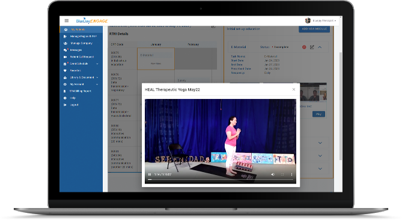
Task: Click View More in the January cell
Action: coord(156,64)
